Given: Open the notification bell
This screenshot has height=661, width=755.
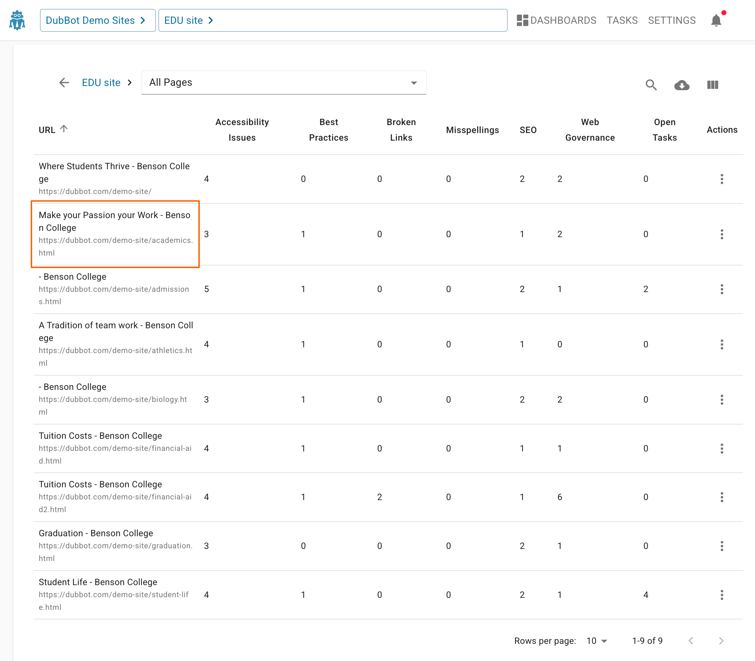Looking at the screenshot, I should [716, 20].
